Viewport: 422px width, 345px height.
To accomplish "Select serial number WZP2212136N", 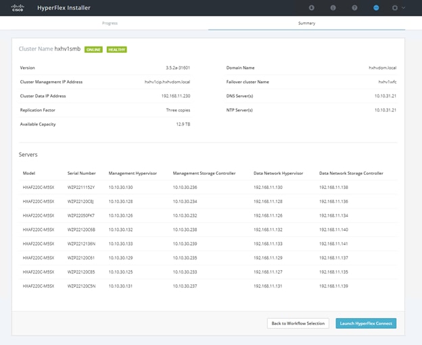I will 81,244.
